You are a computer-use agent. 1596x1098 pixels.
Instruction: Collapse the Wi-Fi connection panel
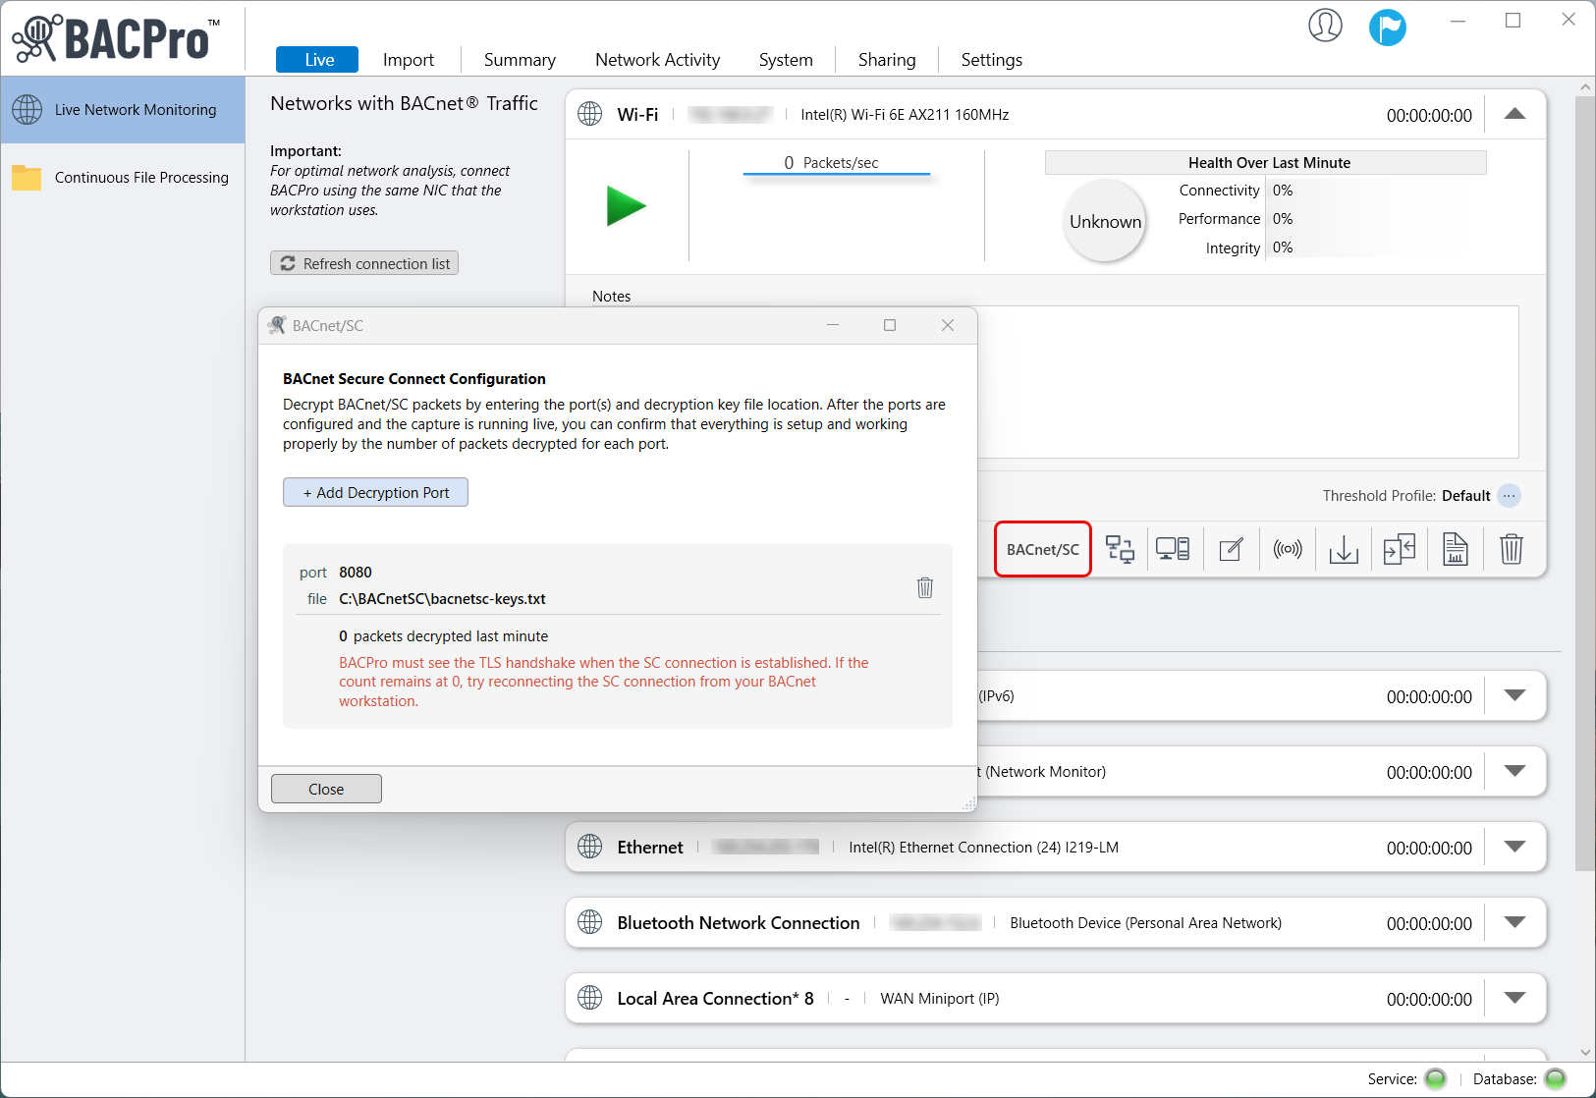[1515, 114]
